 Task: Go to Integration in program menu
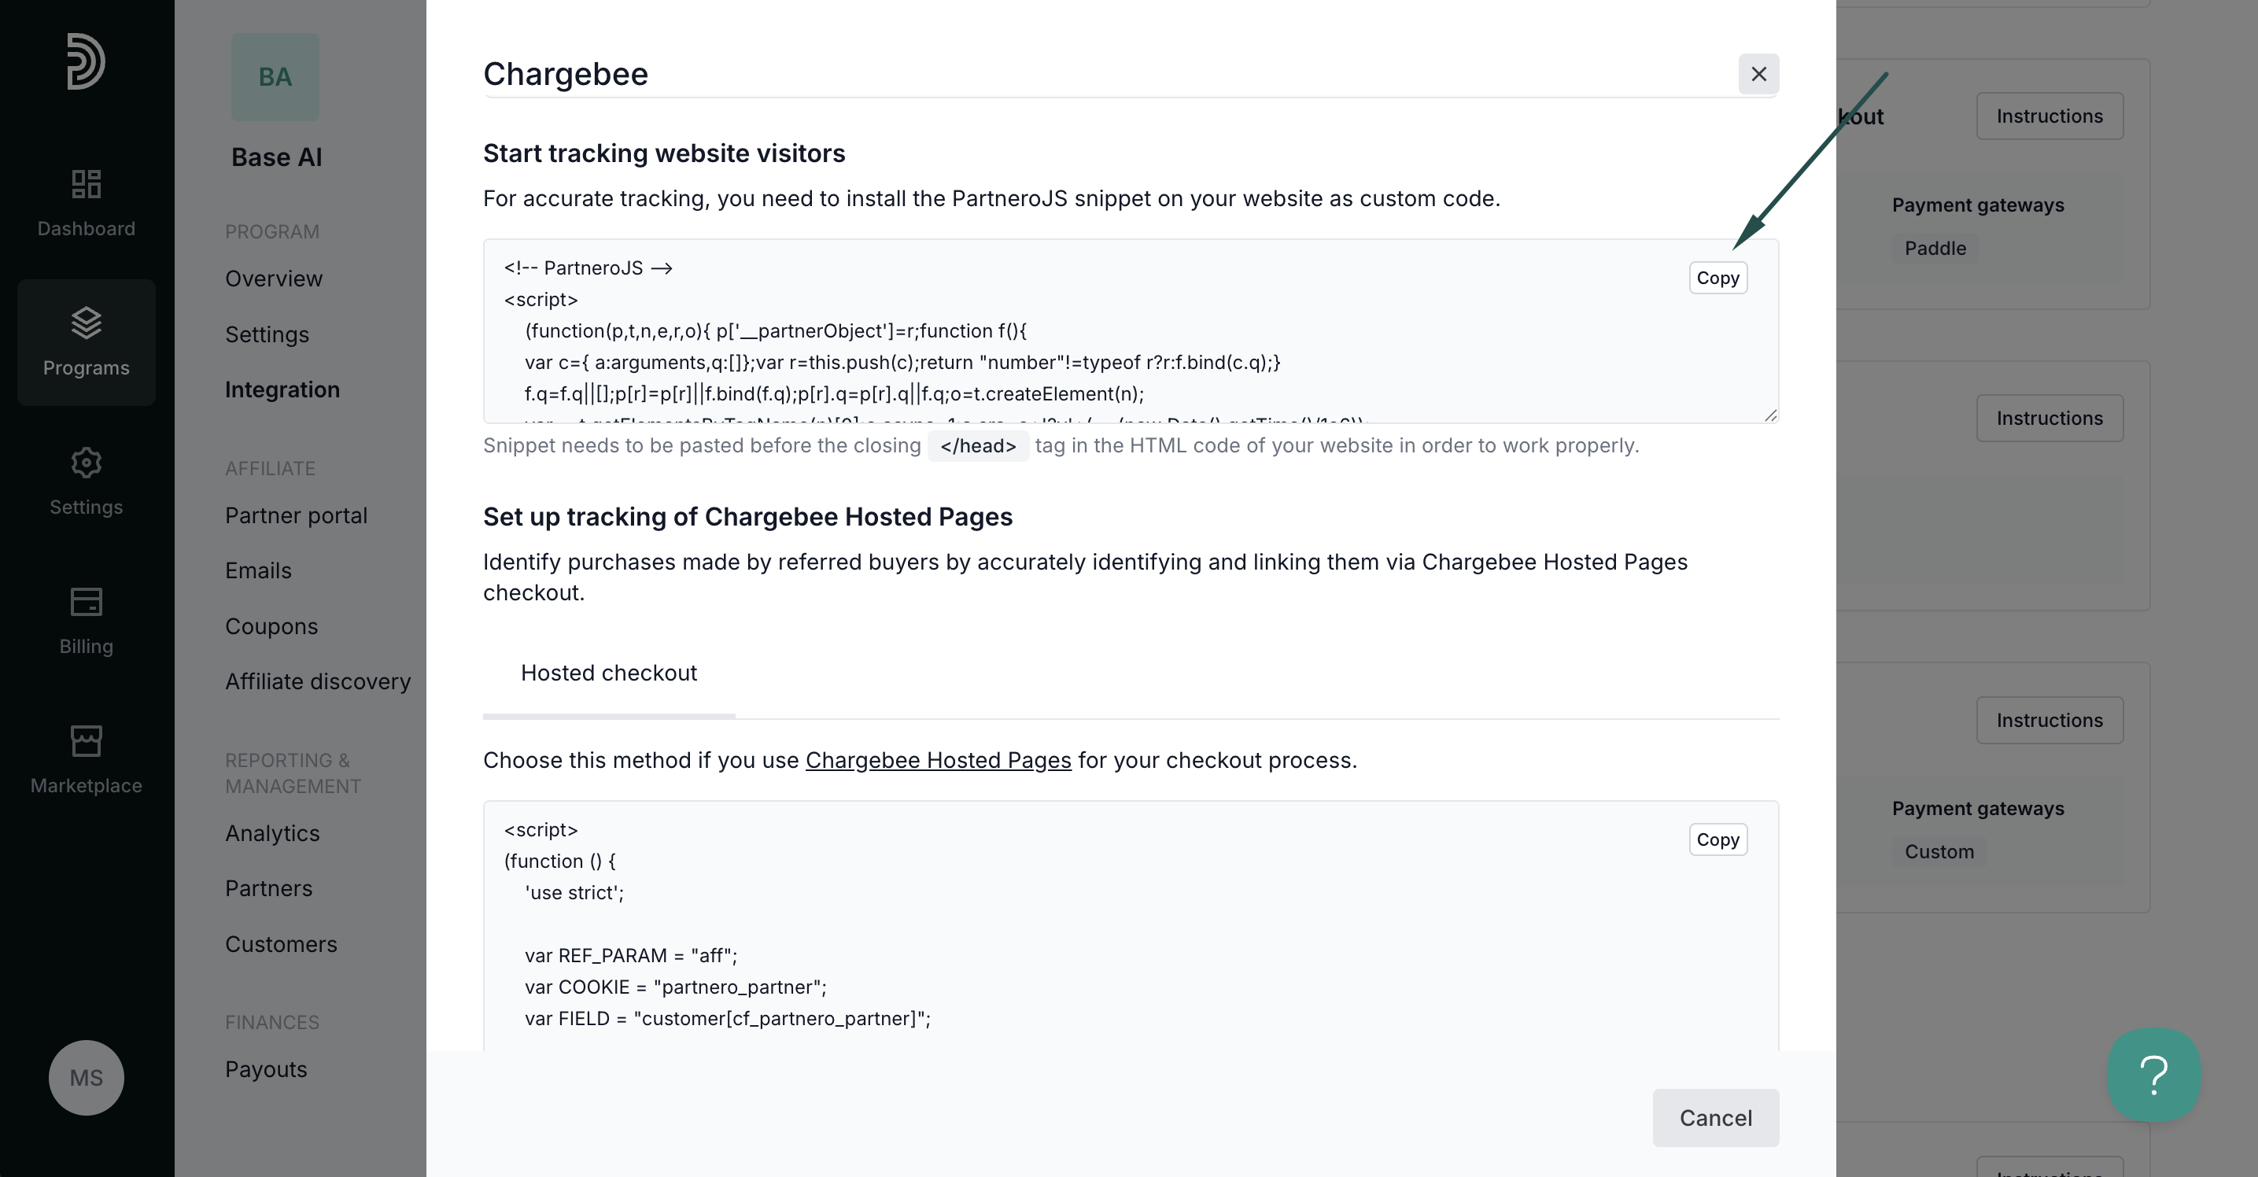pos(282,389)
